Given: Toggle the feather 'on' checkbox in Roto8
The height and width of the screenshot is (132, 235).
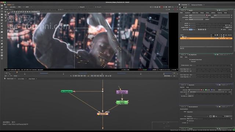Looking at the screenshot, I should [x=229, y=25].
